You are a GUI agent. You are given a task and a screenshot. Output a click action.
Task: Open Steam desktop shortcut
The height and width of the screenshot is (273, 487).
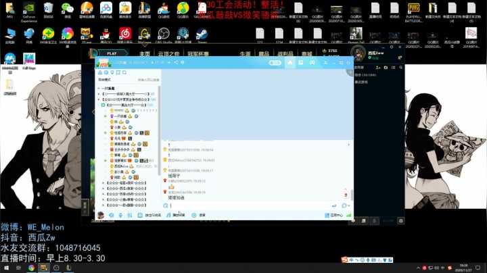tap(202, 35)
